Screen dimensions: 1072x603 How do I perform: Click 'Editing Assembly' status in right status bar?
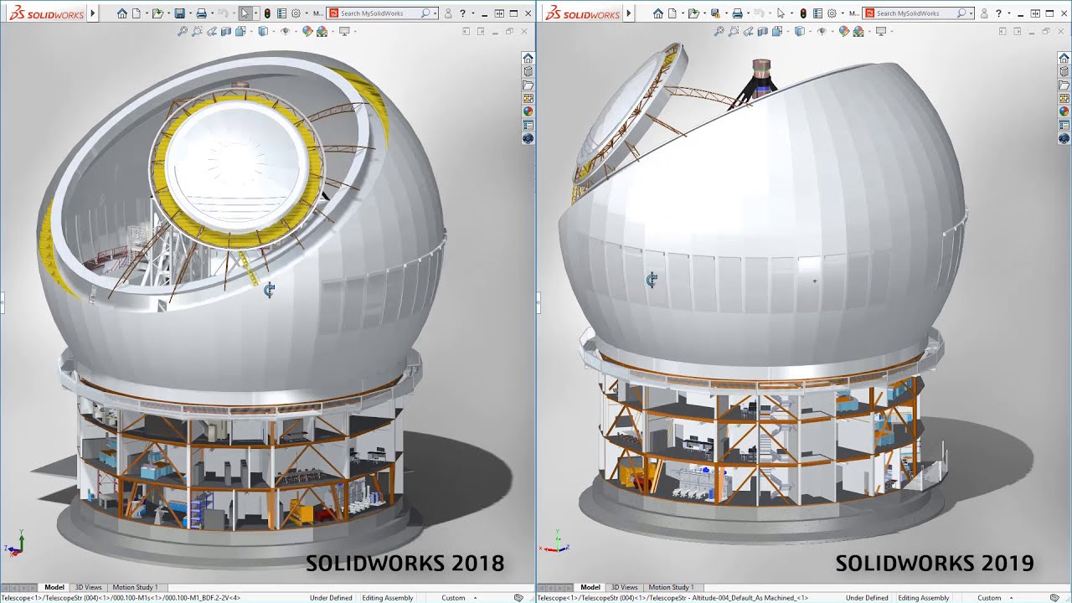(x=924, y=598)
